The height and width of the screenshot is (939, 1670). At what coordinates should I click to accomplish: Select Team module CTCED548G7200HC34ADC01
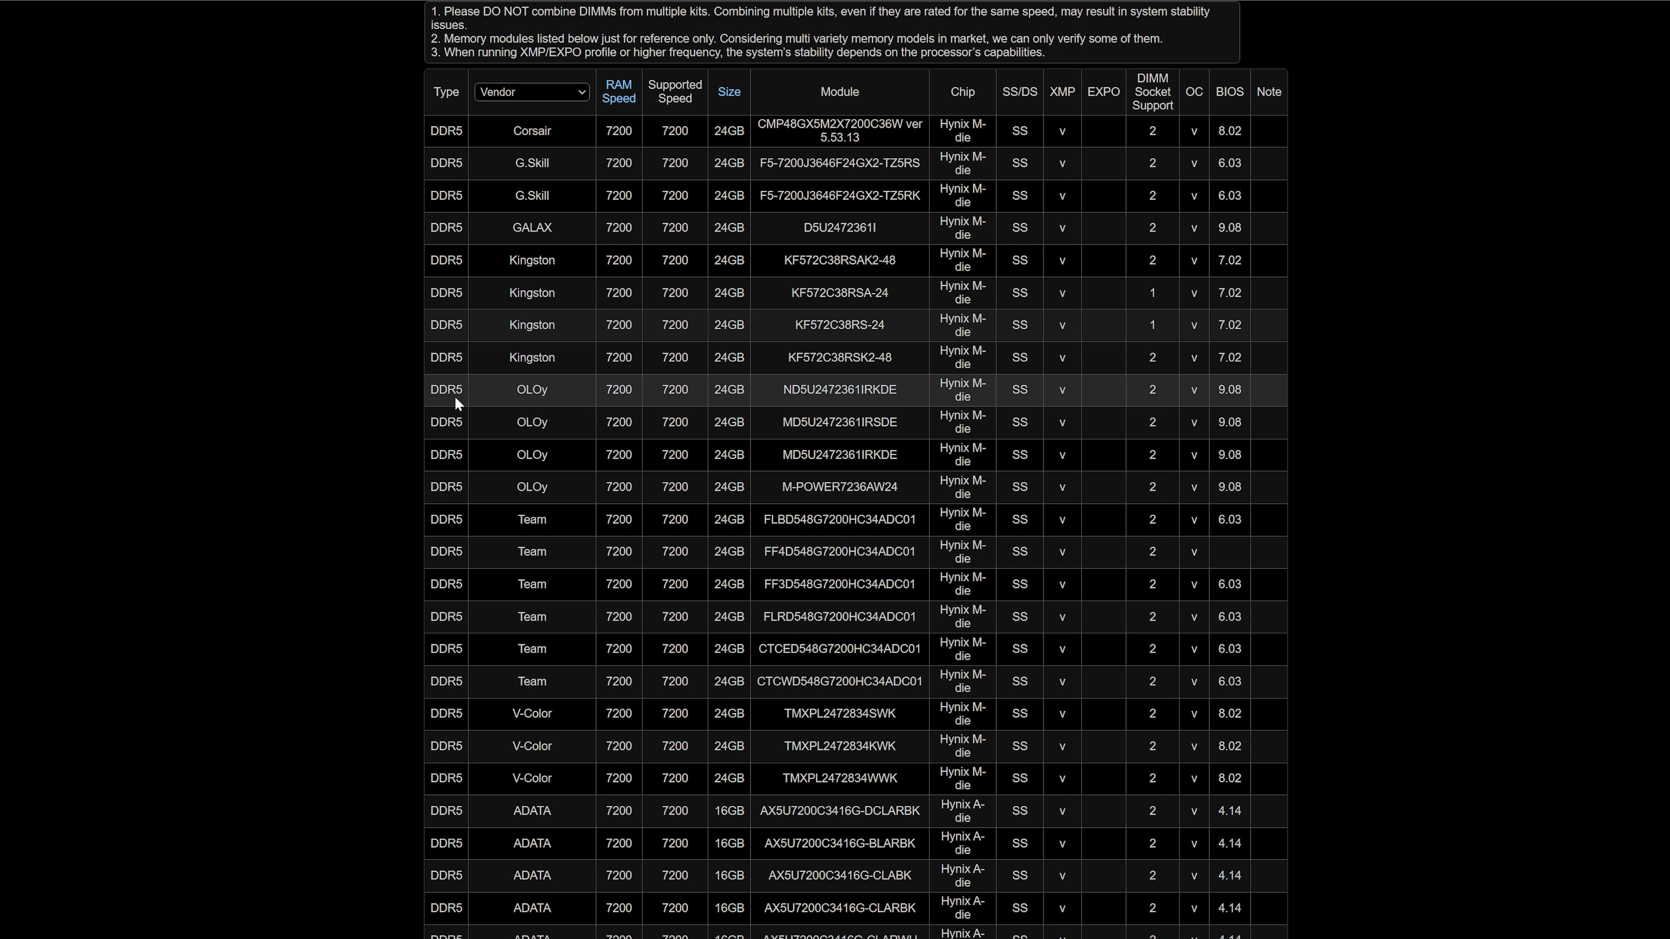(x=839, y=649)
